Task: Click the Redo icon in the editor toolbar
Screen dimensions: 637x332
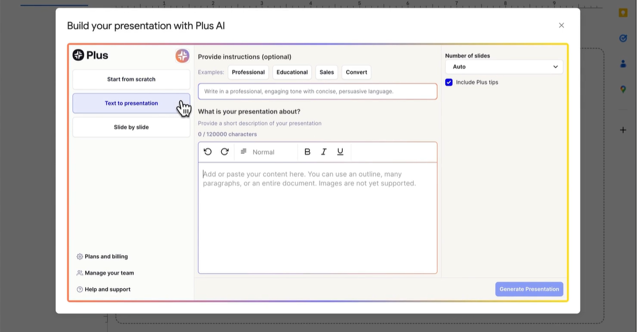Action: pos(224,151)
